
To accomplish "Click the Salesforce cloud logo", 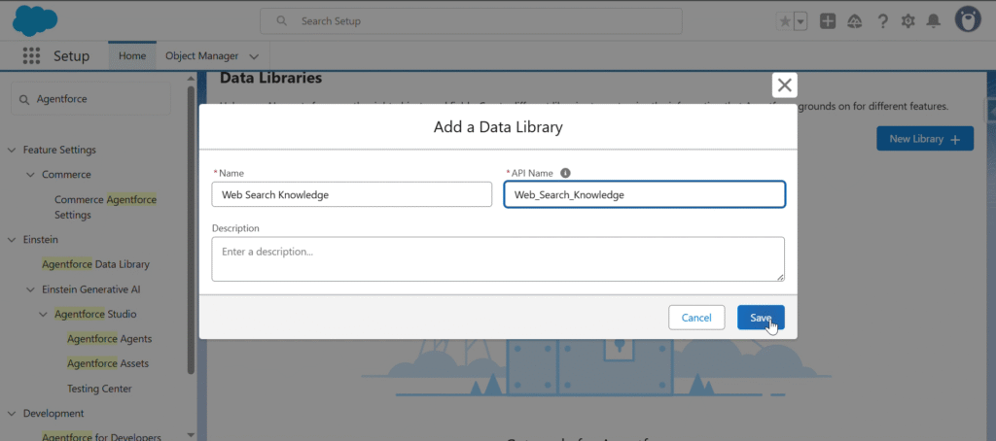I will click(35, 21).
